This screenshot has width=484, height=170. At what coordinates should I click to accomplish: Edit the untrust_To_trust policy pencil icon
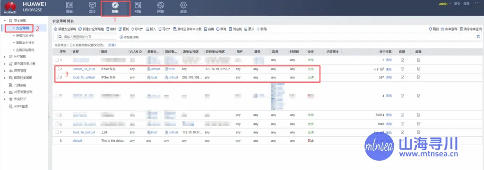pyautogui.click(x=419, y=69)
